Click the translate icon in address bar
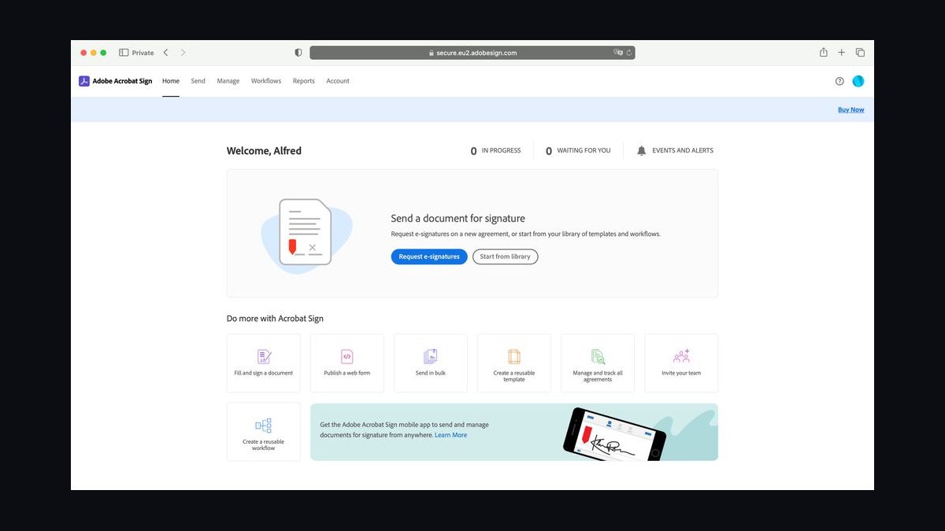This screenshot has width=945, height=531. [x=618, y=53]
